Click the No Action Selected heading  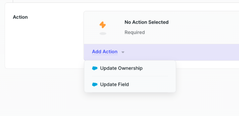point(147,22)
